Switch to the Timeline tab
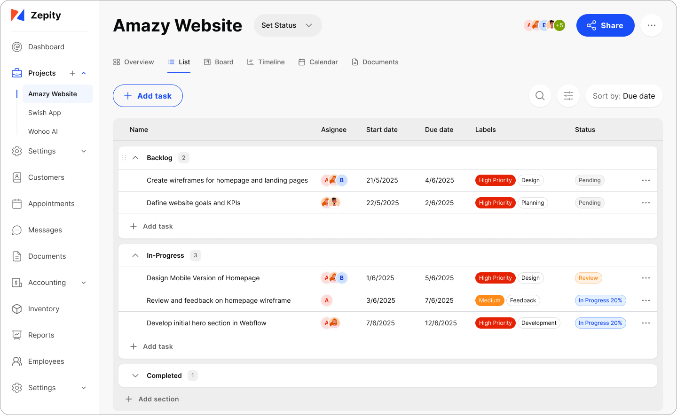The image size is (677, 415). pos(266,62)
